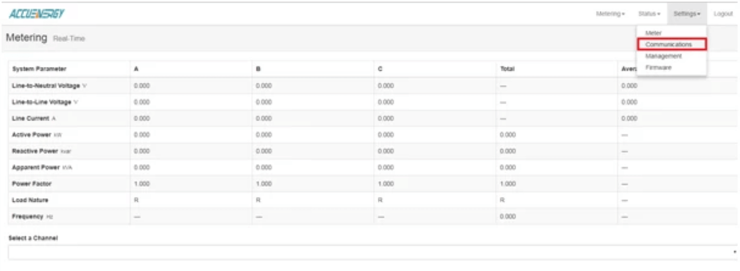Screen dimensions: 740x271
Task: Click the Logout link
Action: click(x=723, y=14)
